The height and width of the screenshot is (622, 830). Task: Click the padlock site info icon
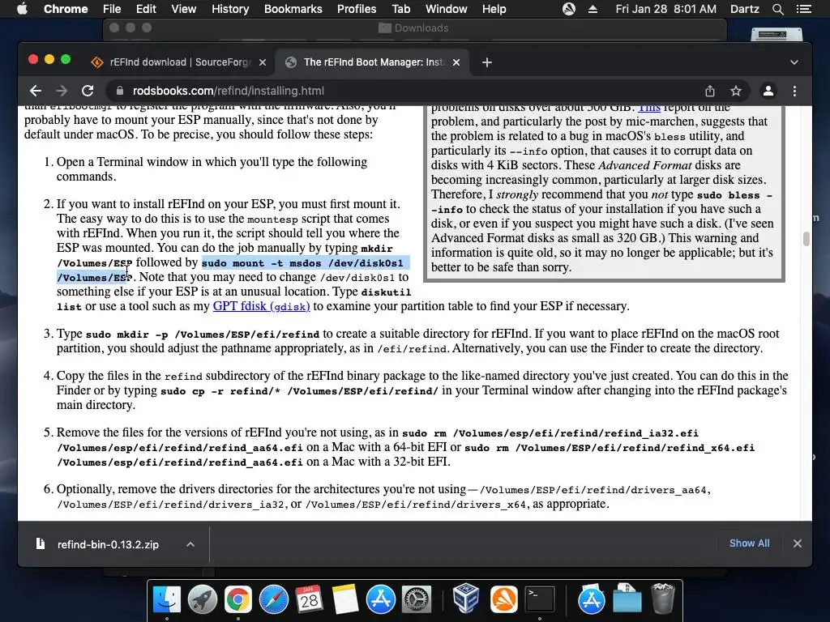[120, 91]
